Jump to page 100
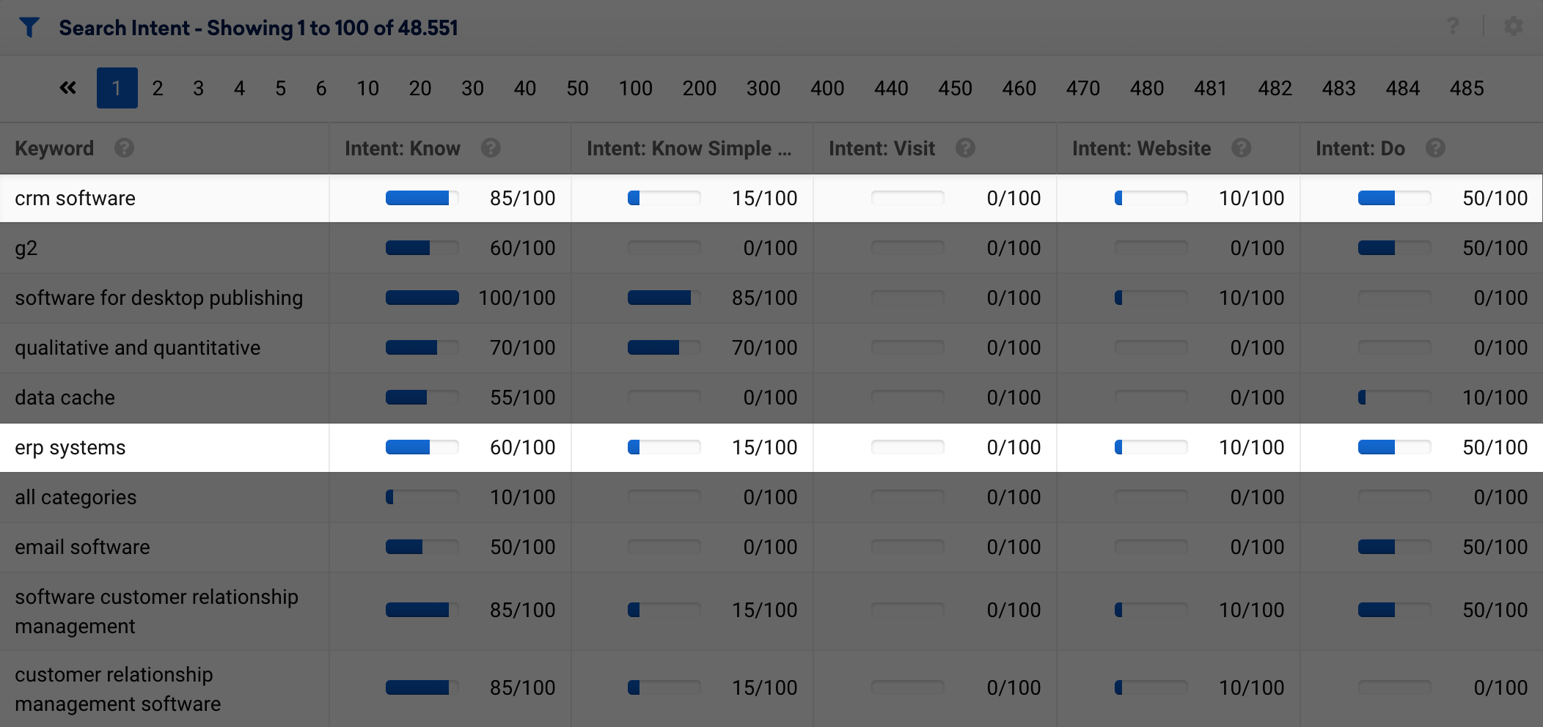1543x727 pixels. pyautogui.click(x=635, y=89)
